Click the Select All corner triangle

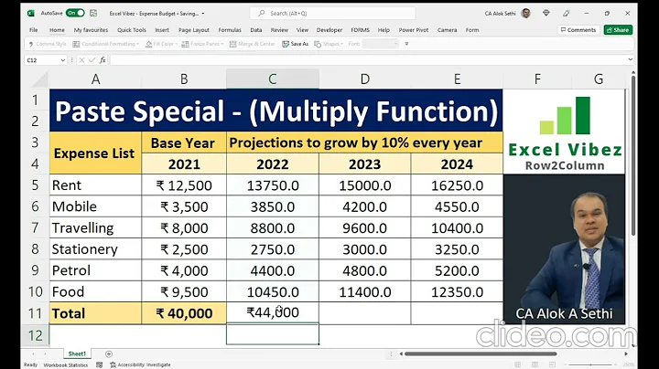click(40, 79)
